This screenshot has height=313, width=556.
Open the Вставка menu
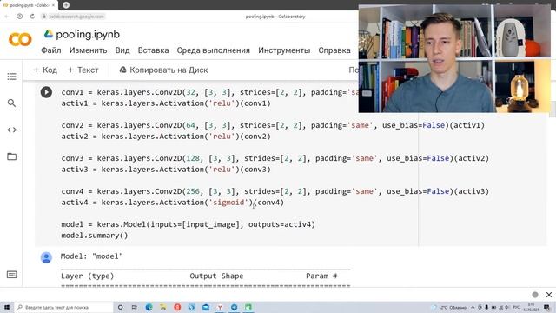pyautogui.click(x=153, y=50)
